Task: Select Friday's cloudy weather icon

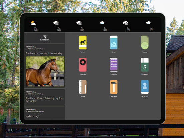Action: [79, 23]
